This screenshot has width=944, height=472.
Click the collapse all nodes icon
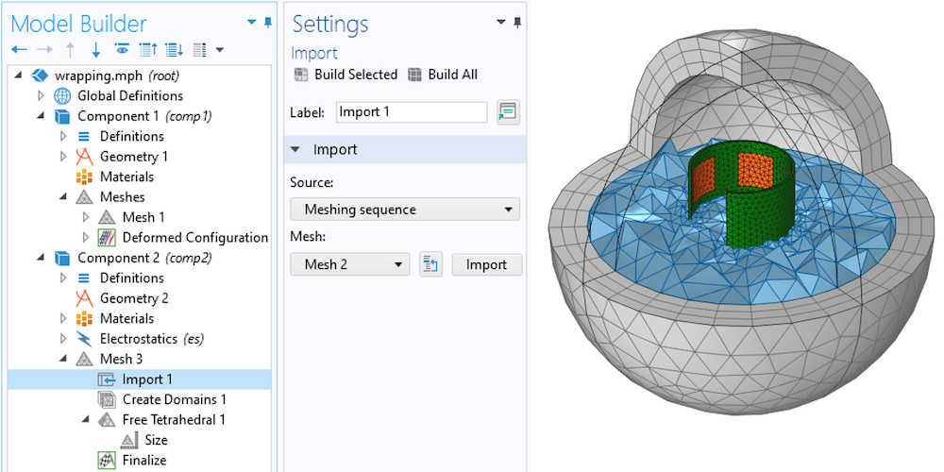coord(148,50)
